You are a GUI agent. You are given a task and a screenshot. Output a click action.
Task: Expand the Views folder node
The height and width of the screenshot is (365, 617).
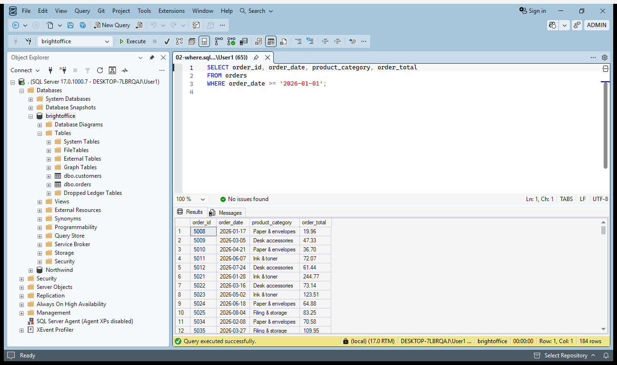tap(40, 202)
